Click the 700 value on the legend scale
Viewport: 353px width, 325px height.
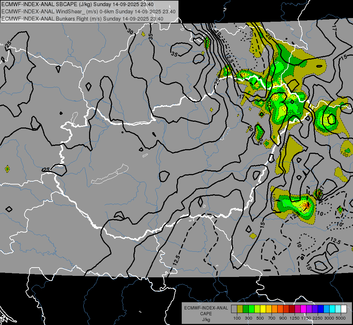pyautogui.click(x=272, y=318)
